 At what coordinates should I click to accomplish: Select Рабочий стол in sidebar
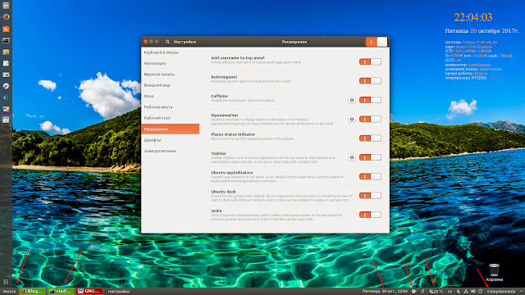171,118
